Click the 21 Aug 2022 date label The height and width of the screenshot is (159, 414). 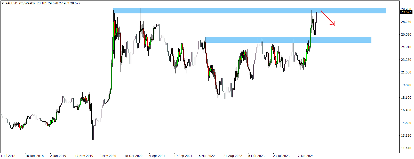[233, 156]
